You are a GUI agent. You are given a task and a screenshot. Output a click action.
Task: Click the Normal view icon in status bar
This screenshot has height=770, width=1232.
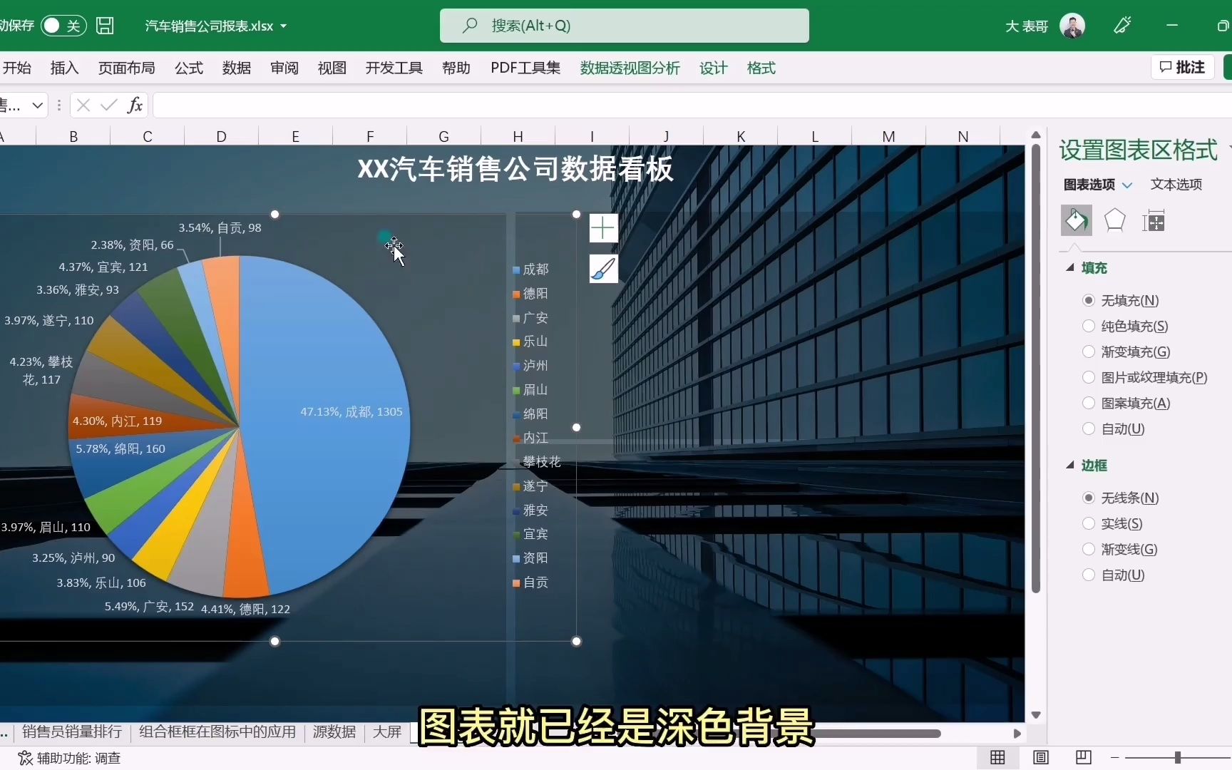coord(997,757)
